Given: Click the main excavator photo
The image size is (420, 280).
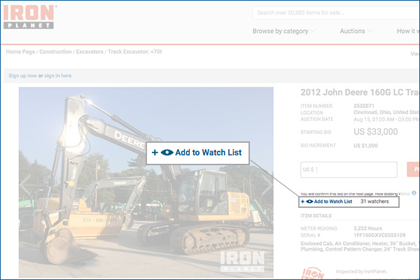Looking at the screenshot, I should coord(146,182).
